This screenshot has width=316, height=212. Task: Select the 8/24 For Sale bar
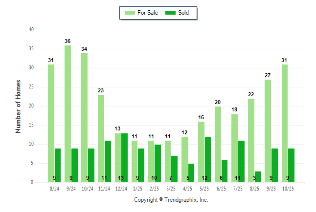tap(51, 123)
